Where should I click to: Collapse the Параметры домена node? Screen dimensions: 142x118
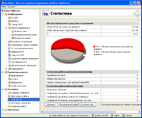tap(3, 72)
